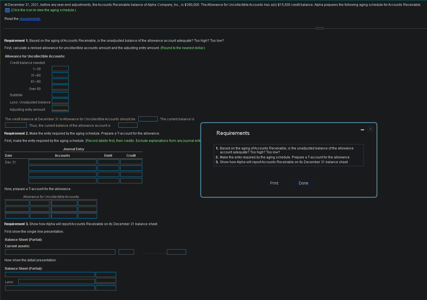Select the first-row Debit field in Journal Entry
Image resolution: width=427 pixels, height=300 pixels.
click(108, 162)
